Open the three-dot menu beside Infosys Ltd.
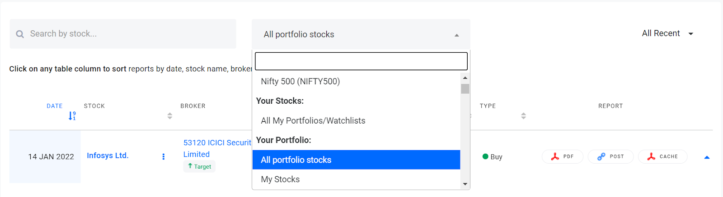This screenshot has height=197, width=723. point(163,156)
